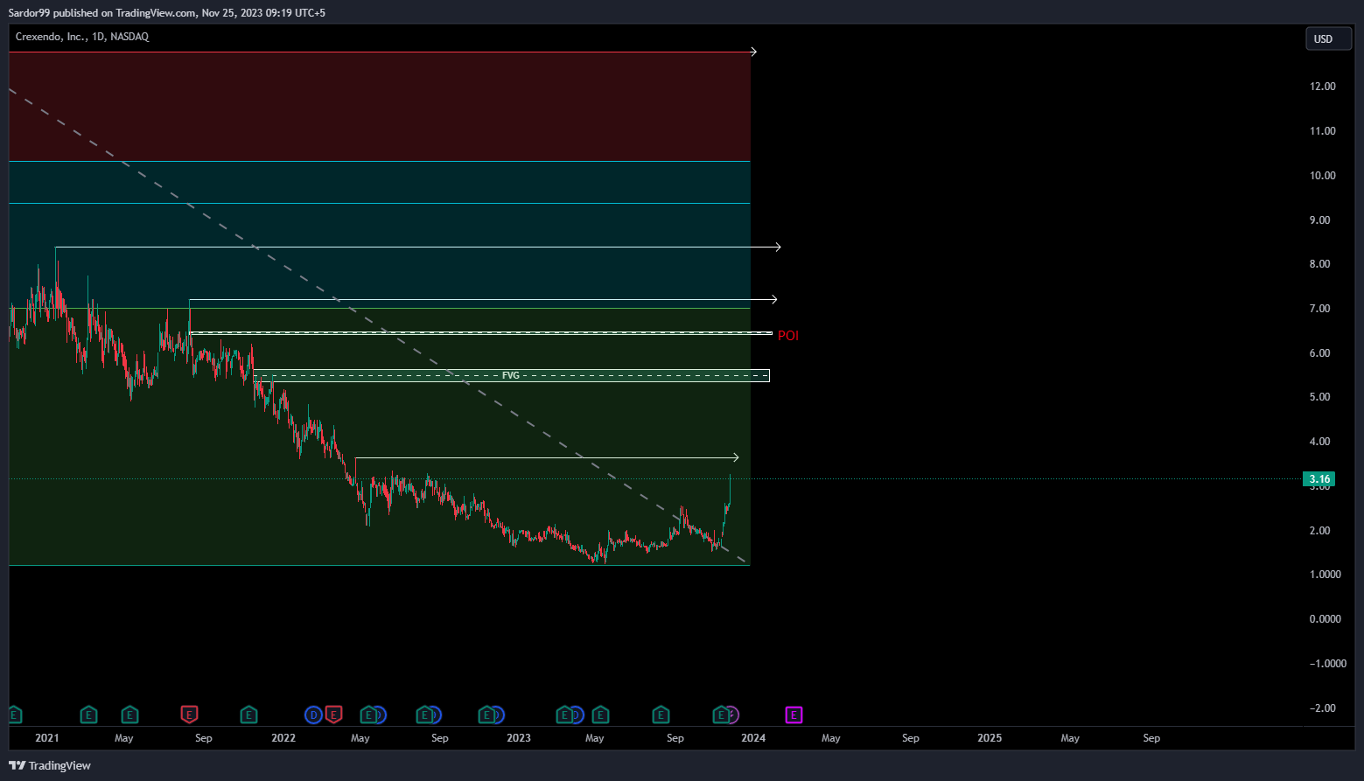Select the red POI label
This screenshot has width=1364, height=781.
pyautogui.click(x=787, y=336)
